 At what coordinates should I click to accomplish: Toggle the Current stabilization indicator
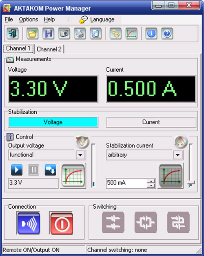151,122
